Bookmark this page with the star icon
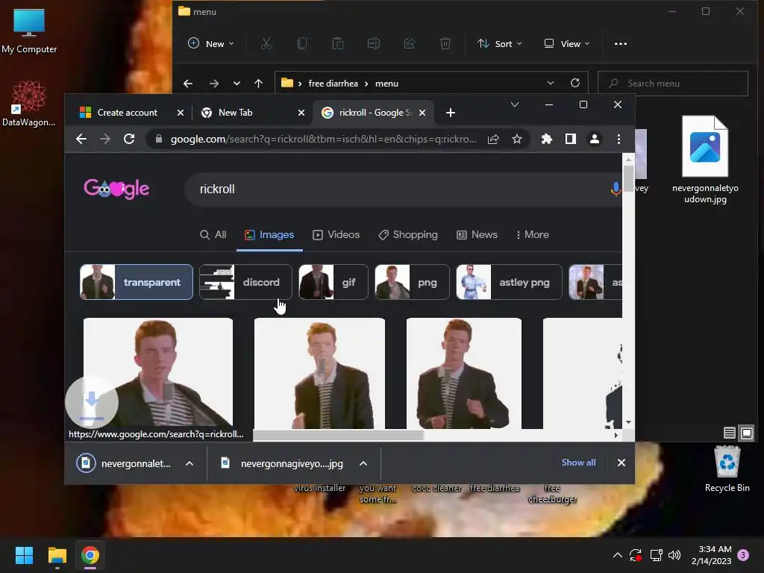This screenshot has width=764, height=573. 517,140
